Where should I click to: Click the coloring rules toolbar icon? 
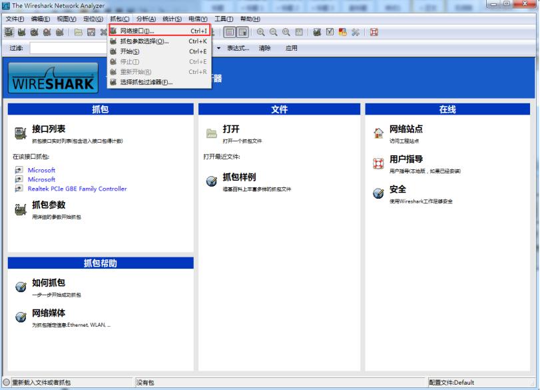[x=343, y=33]
